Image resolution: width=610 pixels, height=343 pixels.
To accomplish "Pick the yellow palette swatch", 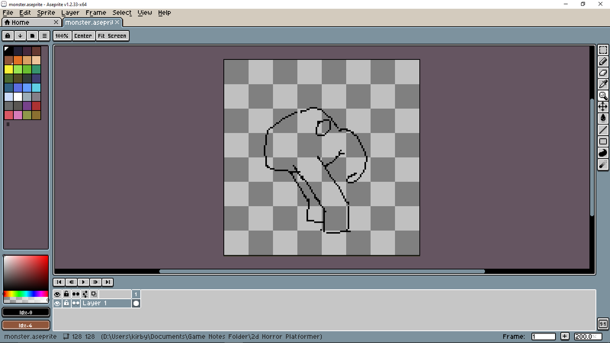I will [9, 69].
